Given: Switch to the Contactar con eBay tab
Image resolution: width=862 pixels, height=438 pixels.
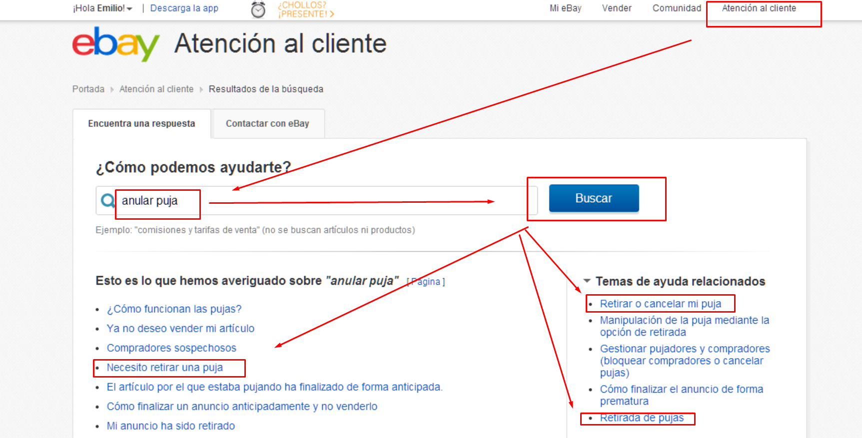Looking at the screenshot, I should [x=268, y=123].
